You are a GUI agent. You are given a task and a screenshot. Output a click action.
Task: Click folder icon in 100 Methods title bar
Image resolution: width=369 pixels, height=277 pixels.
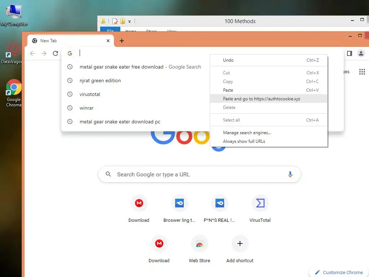click(x=103, y=21)
